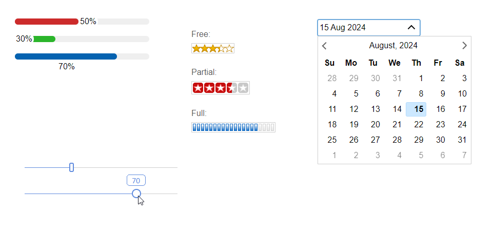
Task: Select August 15 in the calendar
Action: 416,109
